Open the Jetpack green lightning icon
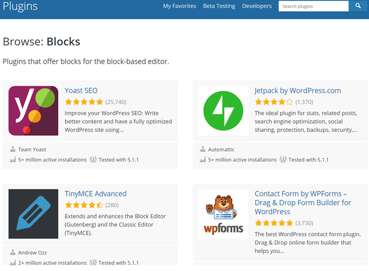 (223, 111)
